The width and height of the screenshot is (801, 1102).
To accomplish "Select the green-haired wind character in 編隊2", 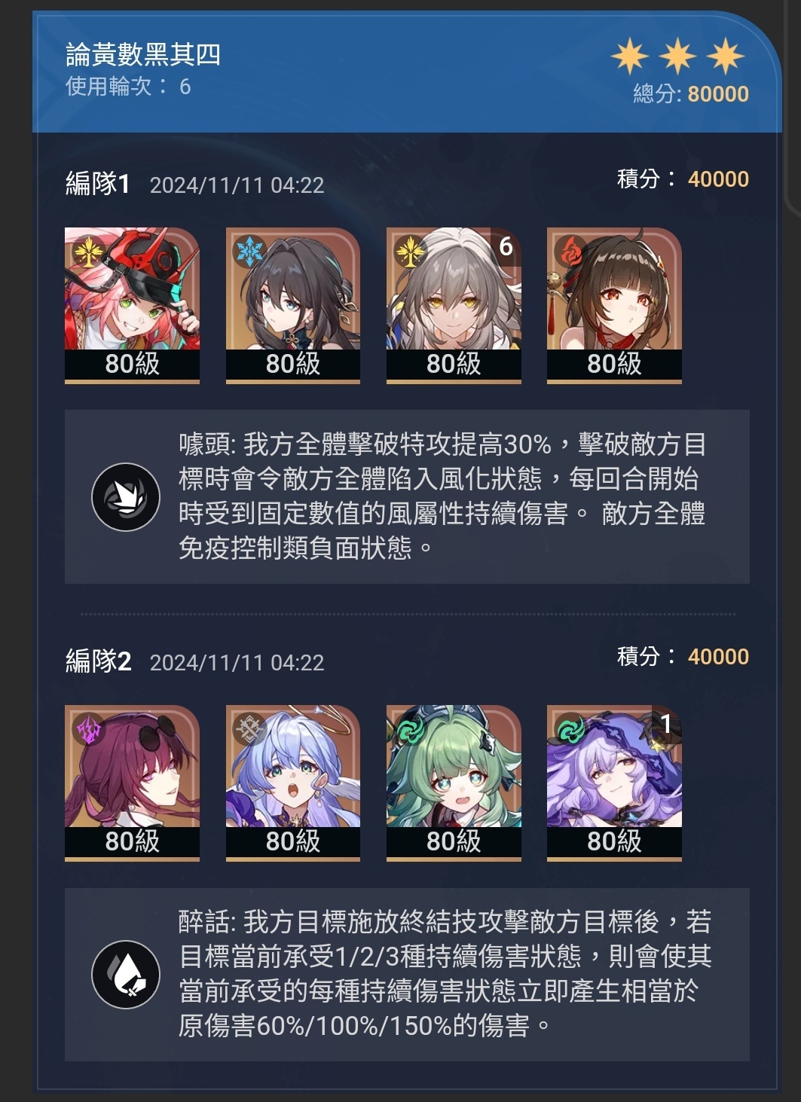I will tap(454, 783).
